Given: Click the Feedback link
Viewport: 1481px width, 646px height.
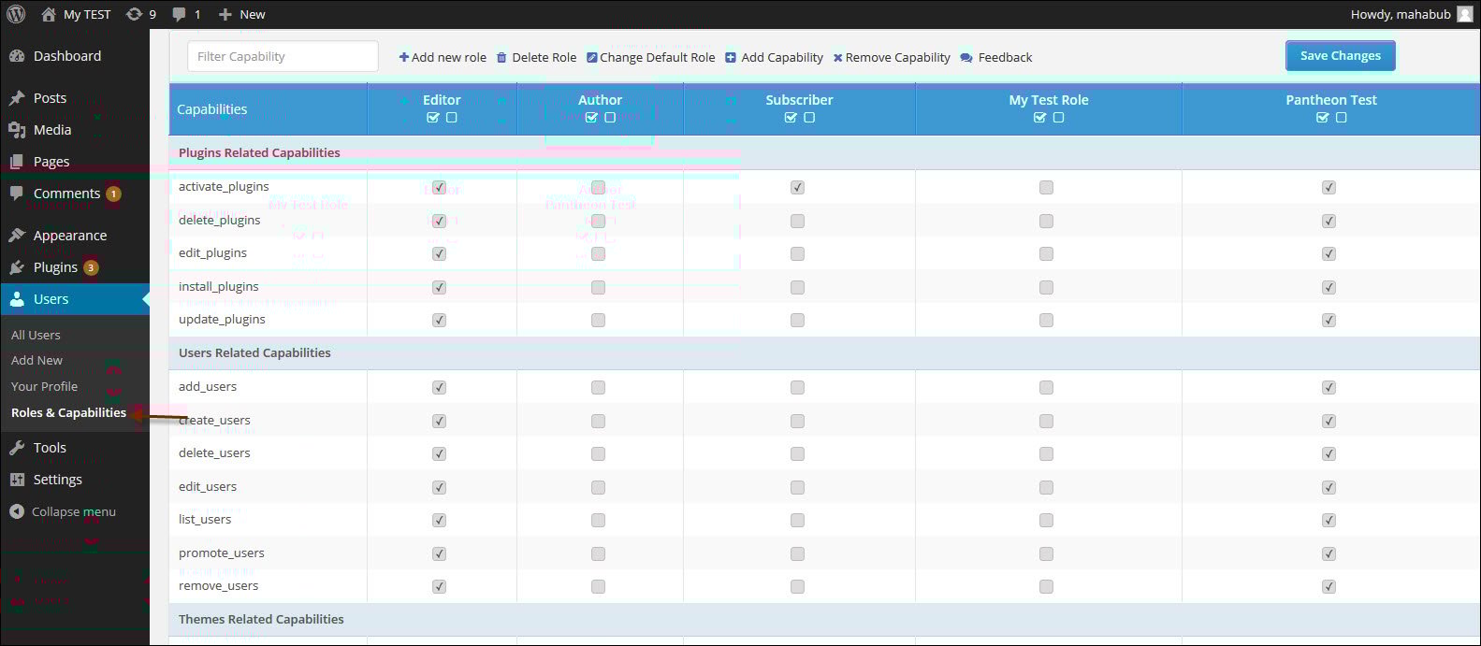Looking at the screenshot, I should coord(1005,58).
